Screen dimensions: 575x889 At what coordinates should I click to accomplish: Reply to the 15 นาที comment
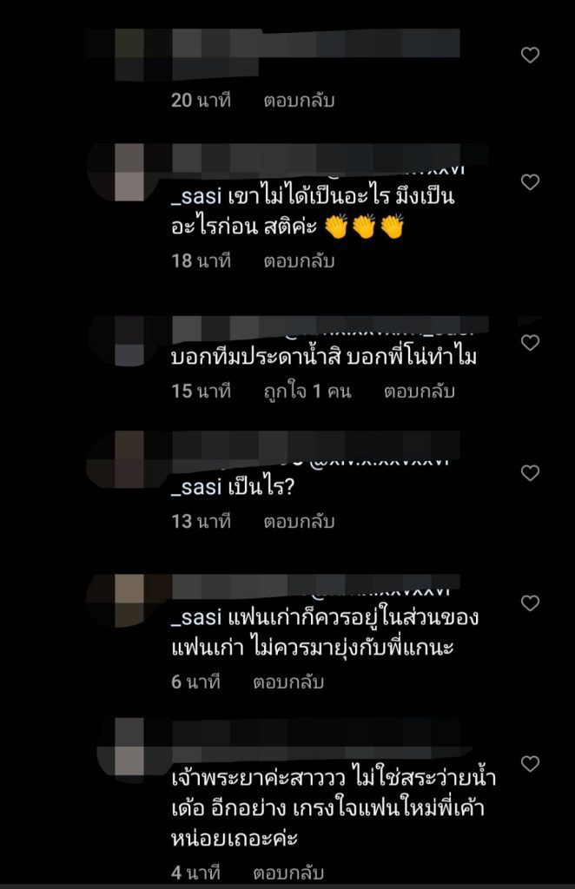tap(419, 392)
